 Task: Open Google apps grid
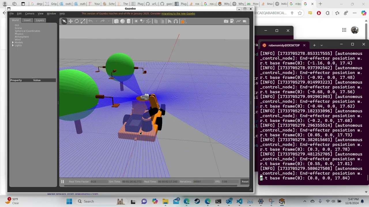(344, 30)
